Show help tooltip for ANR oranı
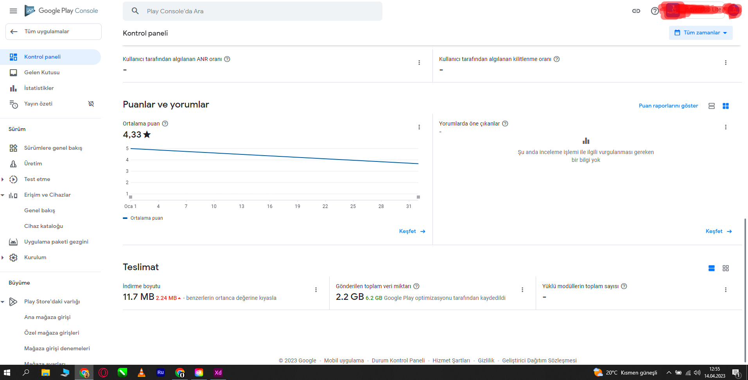The image size is (748, 380). [x=227, y=59]
